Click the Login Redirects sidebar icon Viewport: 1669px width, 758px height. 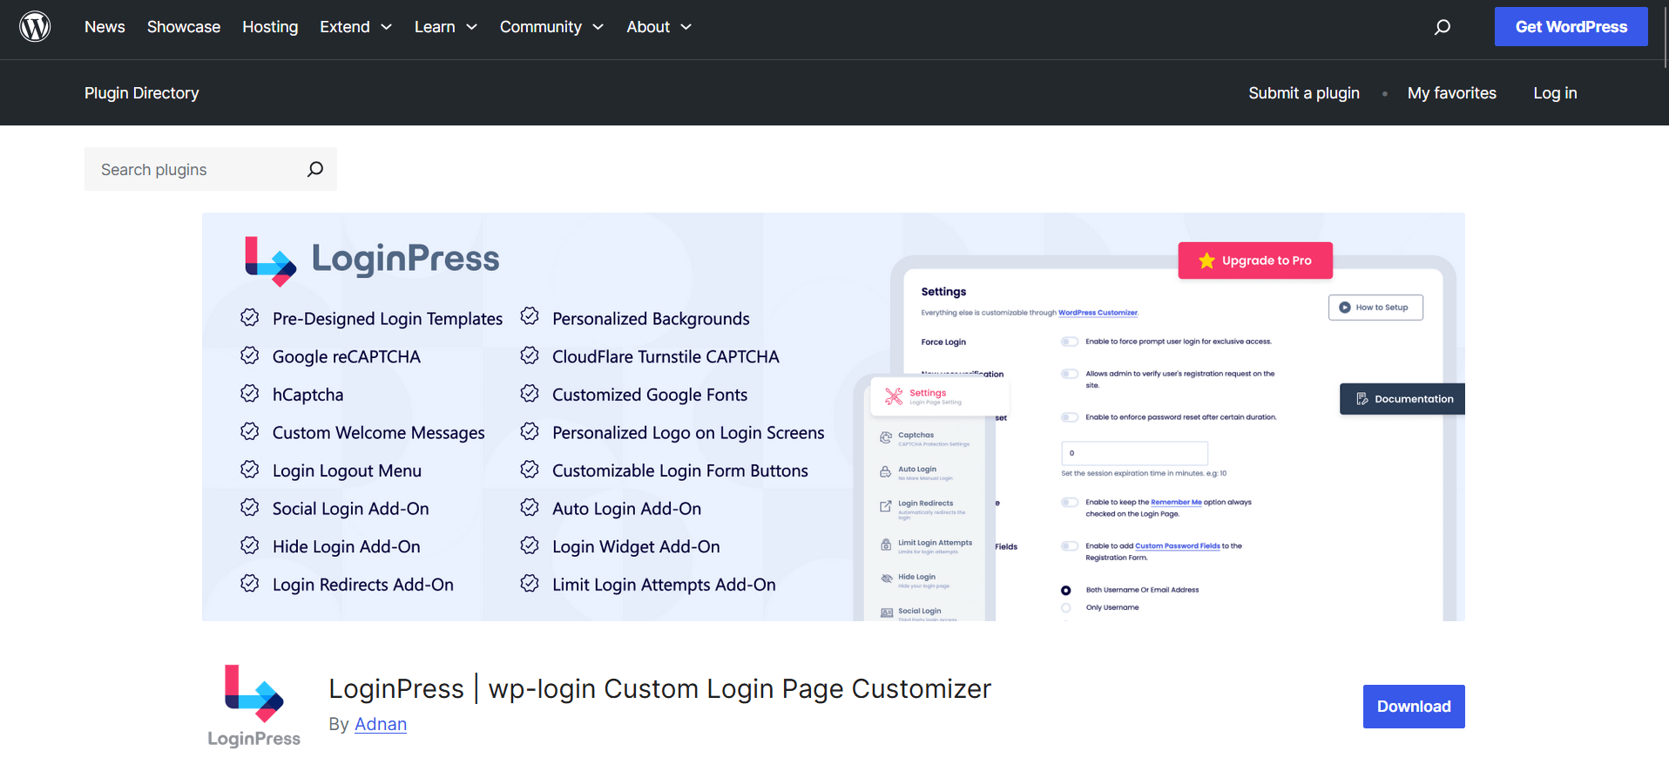pos(886,506)
